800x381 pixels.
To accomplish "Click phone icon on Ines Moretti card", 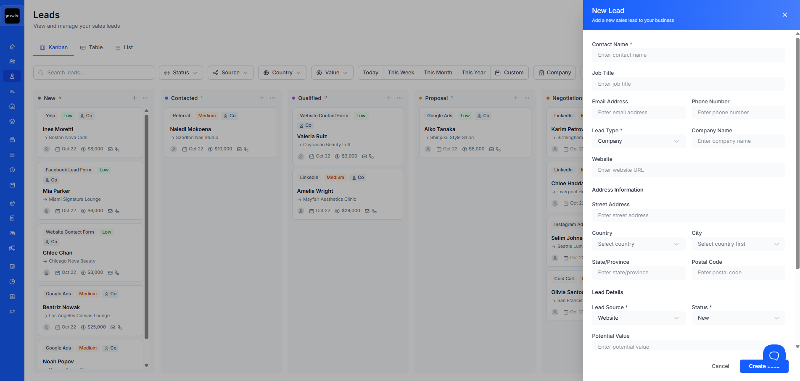I will click(117, 149).
